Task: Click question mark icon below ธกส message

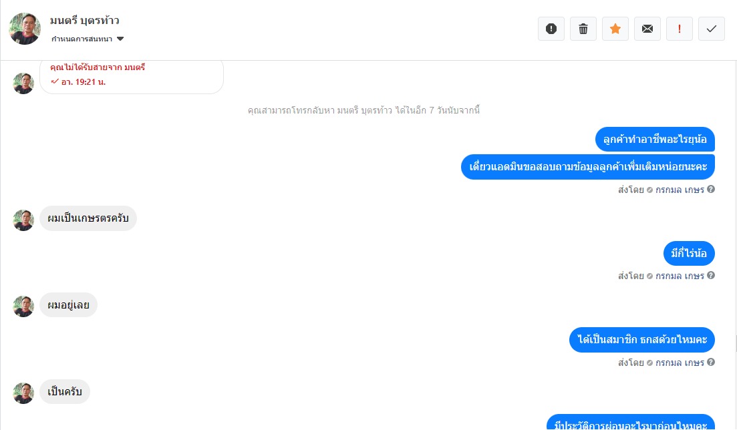Action: pos(711,362)
